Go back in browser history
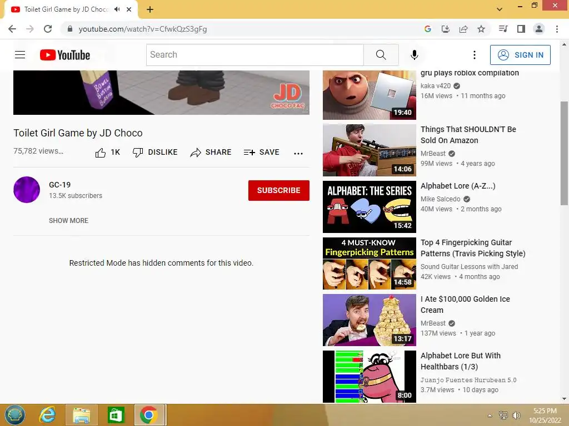The image size is (569, 426). 12,29
